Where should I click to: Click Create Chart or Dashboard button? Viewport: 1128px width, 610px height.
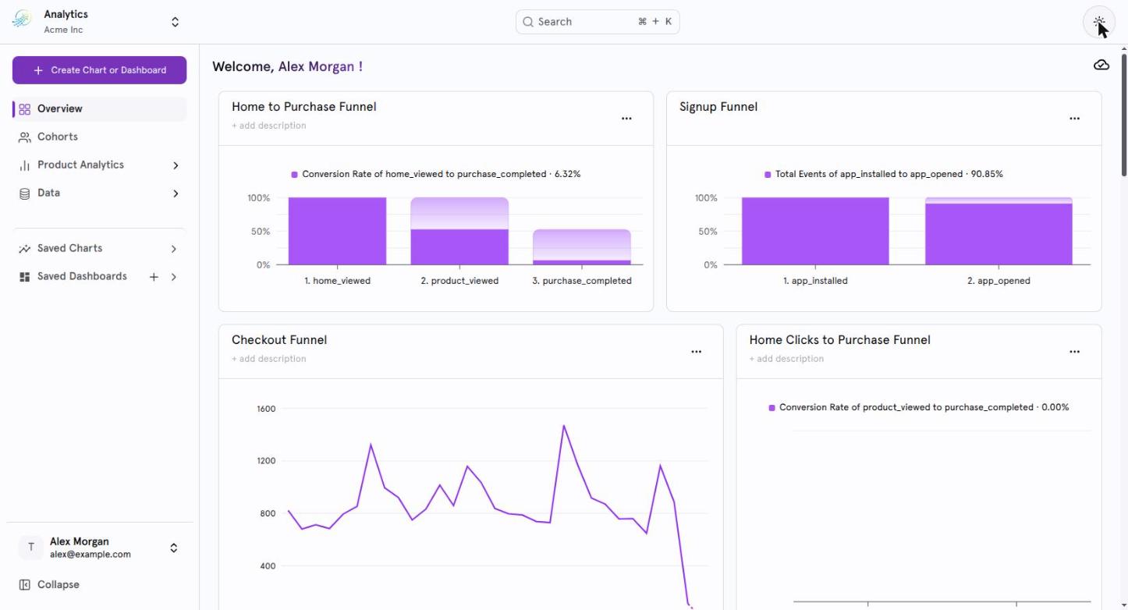pyautogui.click(x=99, y=70)
